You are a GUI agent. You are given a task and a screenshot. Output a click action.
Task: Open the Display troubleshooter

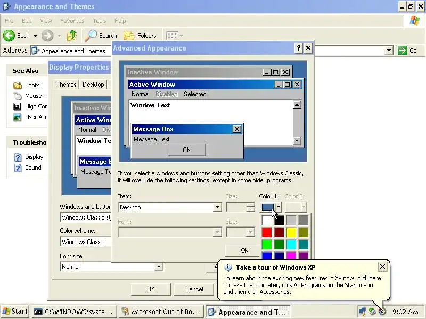(29, 157)
